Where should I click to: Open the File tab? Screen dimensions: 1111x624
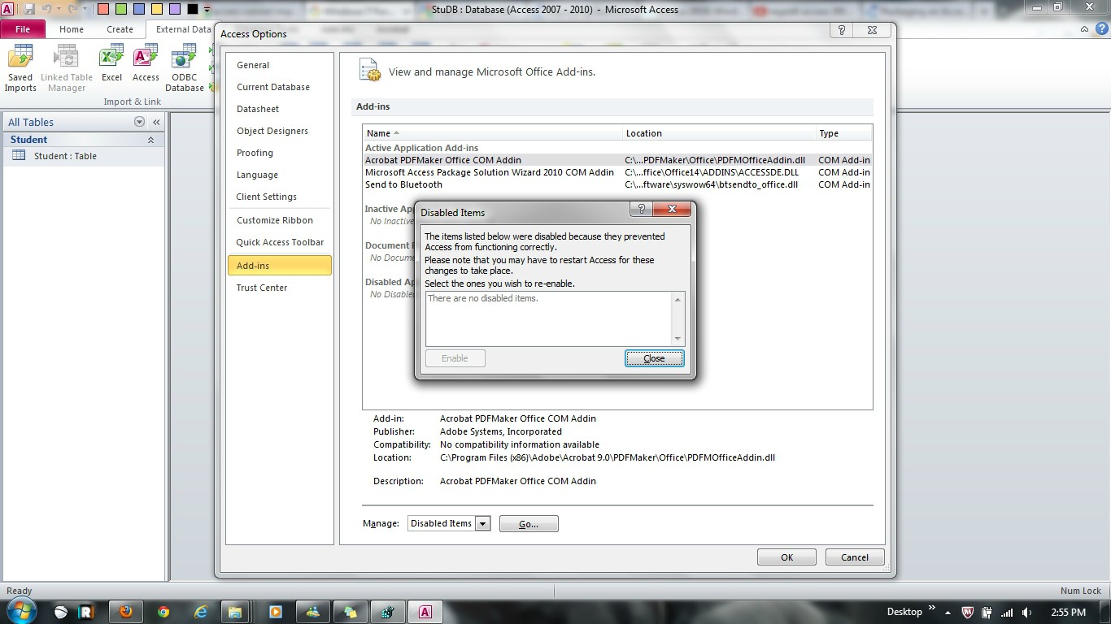(x=23, y=29)
